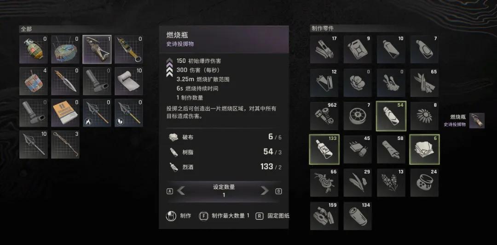Increase craft quantity with the right arrow

pos(264,190)
